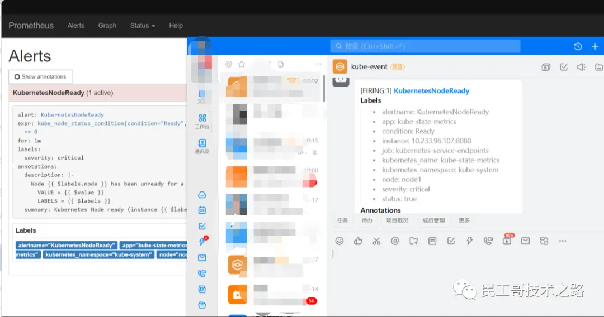Select the scissors screenshot tool
Image resolution: width=604 pixels, height=317 pixels.
[x=376, y=241]
